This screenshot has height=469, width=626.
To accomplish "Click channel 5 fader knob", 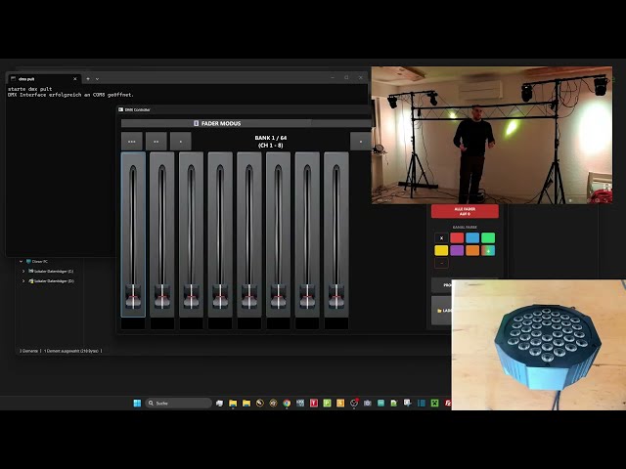I will tap(249, 296).
